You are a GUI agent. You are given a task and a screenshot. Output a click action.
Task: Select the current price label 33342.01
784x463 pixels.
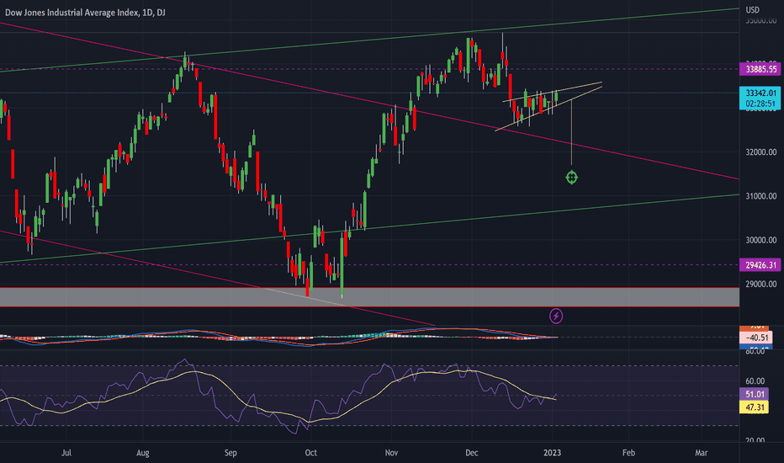[760, 93]
